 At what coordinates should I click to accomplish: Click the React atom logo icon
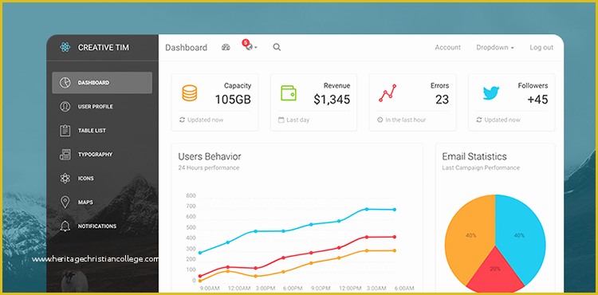65,47
